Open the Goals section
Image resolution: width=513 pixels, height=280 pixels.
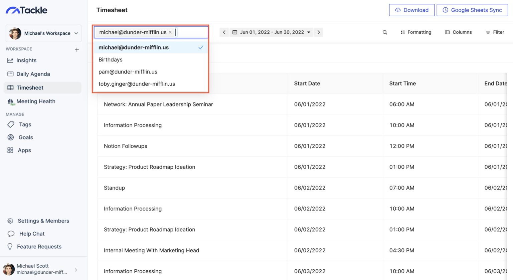(25, 137)
